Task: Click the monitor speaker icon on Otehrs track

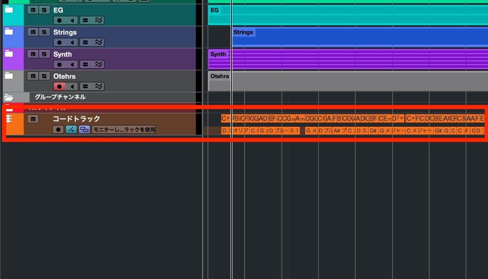Action: 72,86
